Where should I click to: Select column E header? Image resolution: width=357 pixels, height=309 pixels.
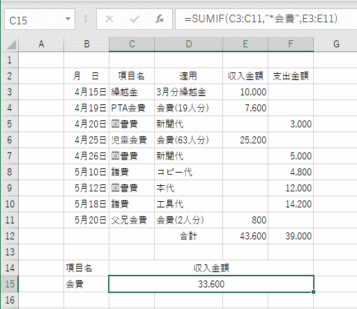click(x=245, y=44)
